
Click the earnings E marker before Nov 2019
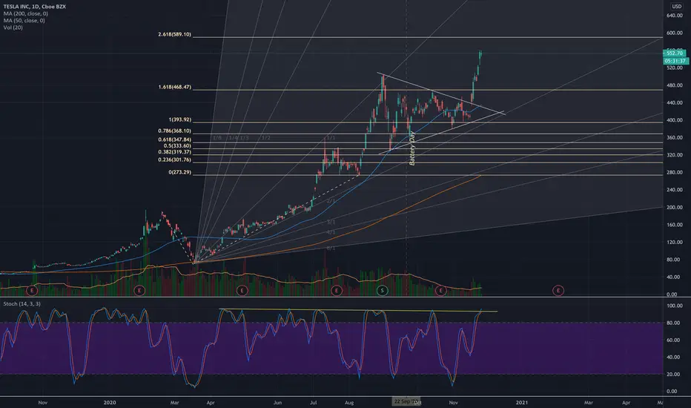pos(32,290)
